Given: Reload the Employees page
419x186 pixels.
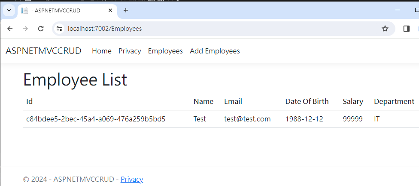Looking at the screenshot, I should 41,29.
